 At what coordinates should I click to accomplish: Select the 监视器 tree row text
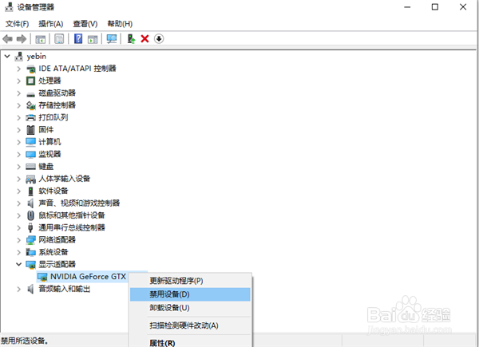point(49,154)
